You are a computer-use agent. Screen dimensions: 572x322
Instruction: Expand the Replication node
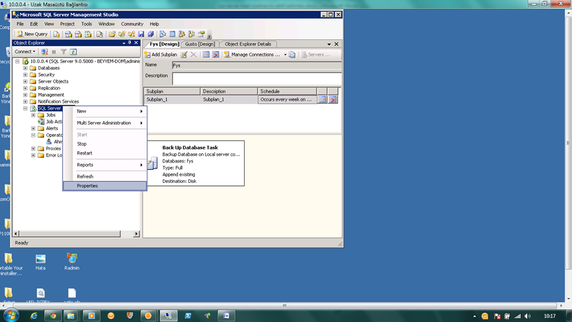coord(25,88)
